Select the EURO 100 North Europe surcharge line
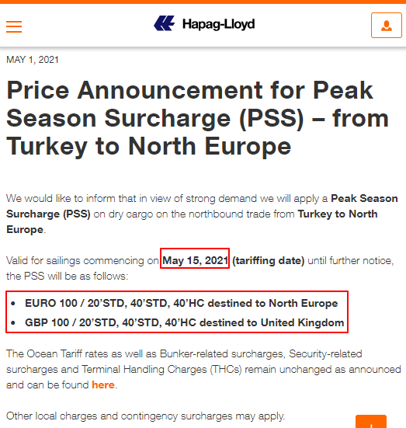Image resolution: width=406 pixels, height=428 pixels. pyautogui.click(x=182, y=303)
